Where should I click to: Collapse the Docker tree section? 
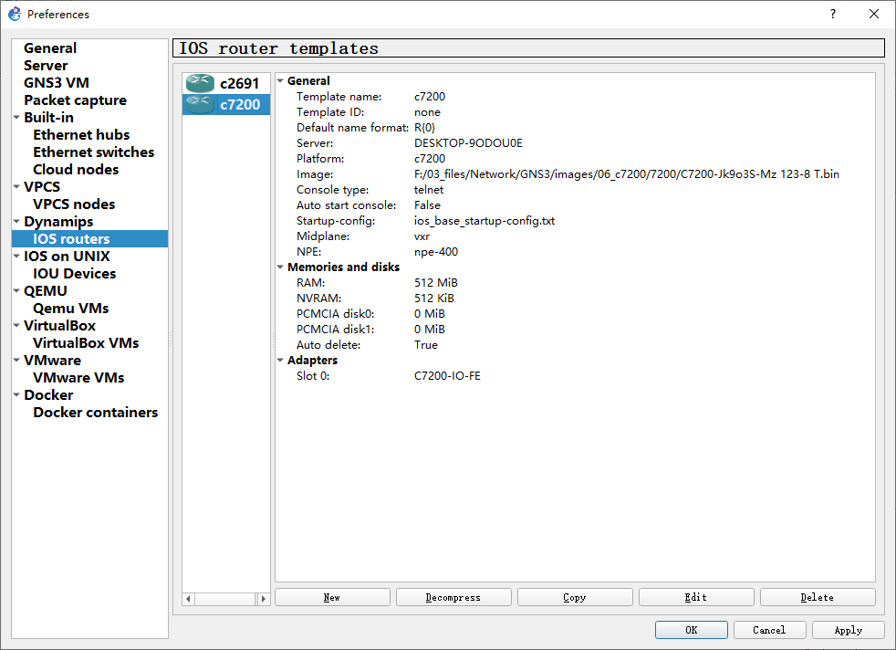point(16,394)
